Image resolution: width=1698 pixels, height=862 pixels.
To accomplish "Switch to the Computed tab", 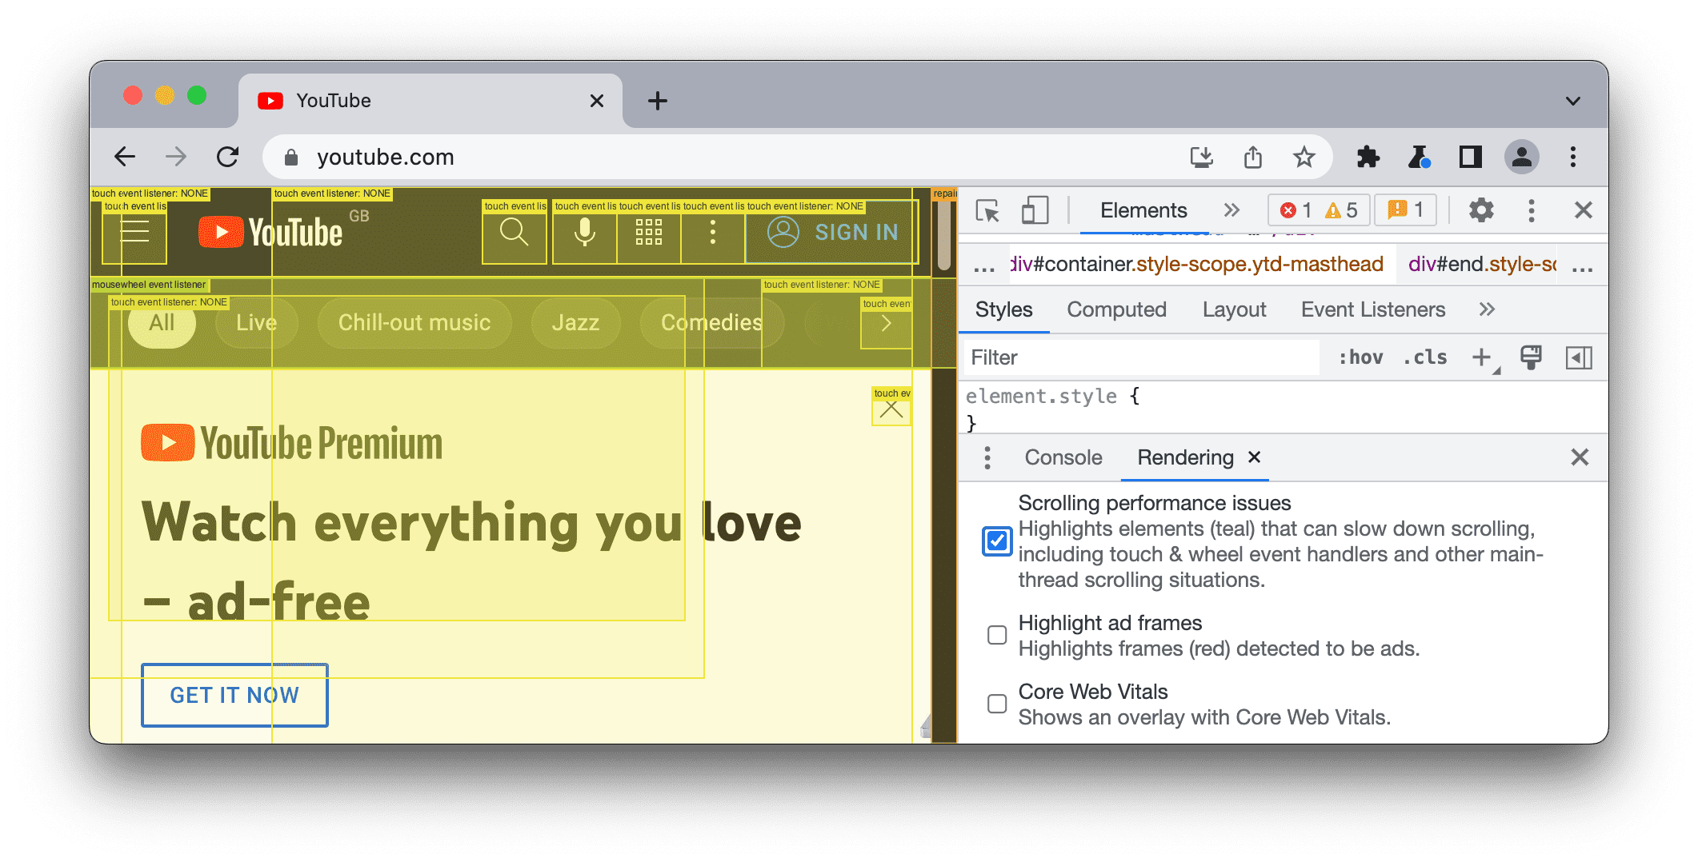I will (x=1116, y=309).
